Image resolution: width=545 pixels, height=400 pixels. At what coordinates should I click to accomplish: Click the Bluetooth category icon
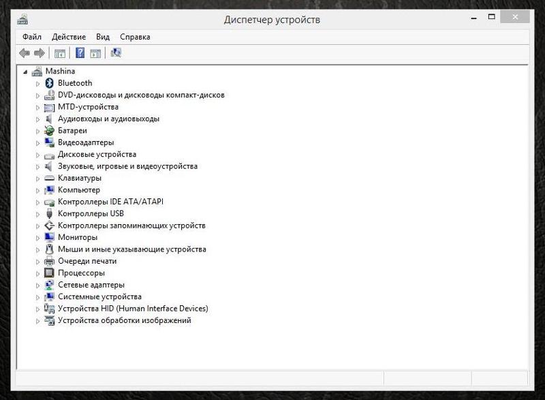[49, 83]
